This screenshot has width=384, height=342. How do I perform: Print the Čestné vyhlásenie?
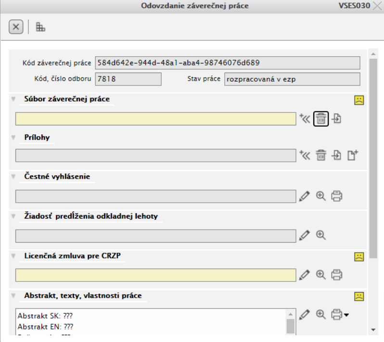[337, 196]
